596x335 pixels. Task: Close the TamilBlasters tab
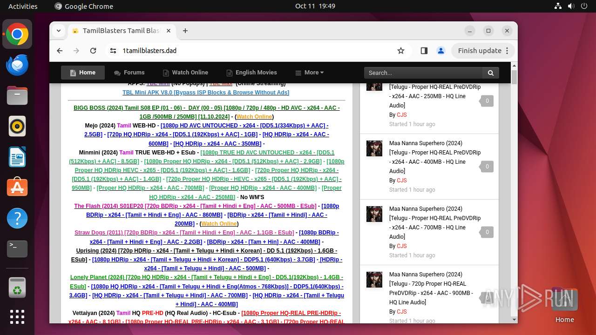click(169, 31)
